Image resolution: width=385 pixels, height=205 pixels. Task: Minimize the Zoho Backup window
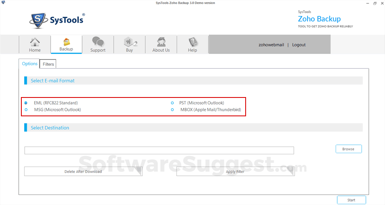(x=367, y=3)
